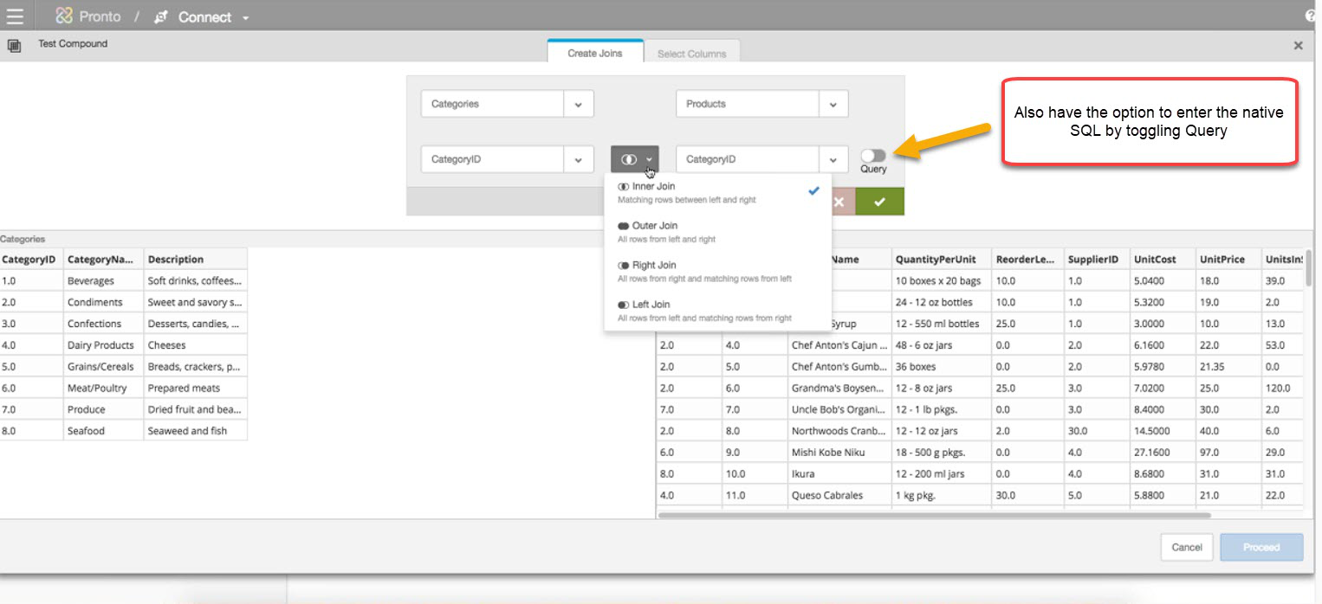Expand the Categories table dropdown
Screen dimensions: 1322x604
coord(578,104)
